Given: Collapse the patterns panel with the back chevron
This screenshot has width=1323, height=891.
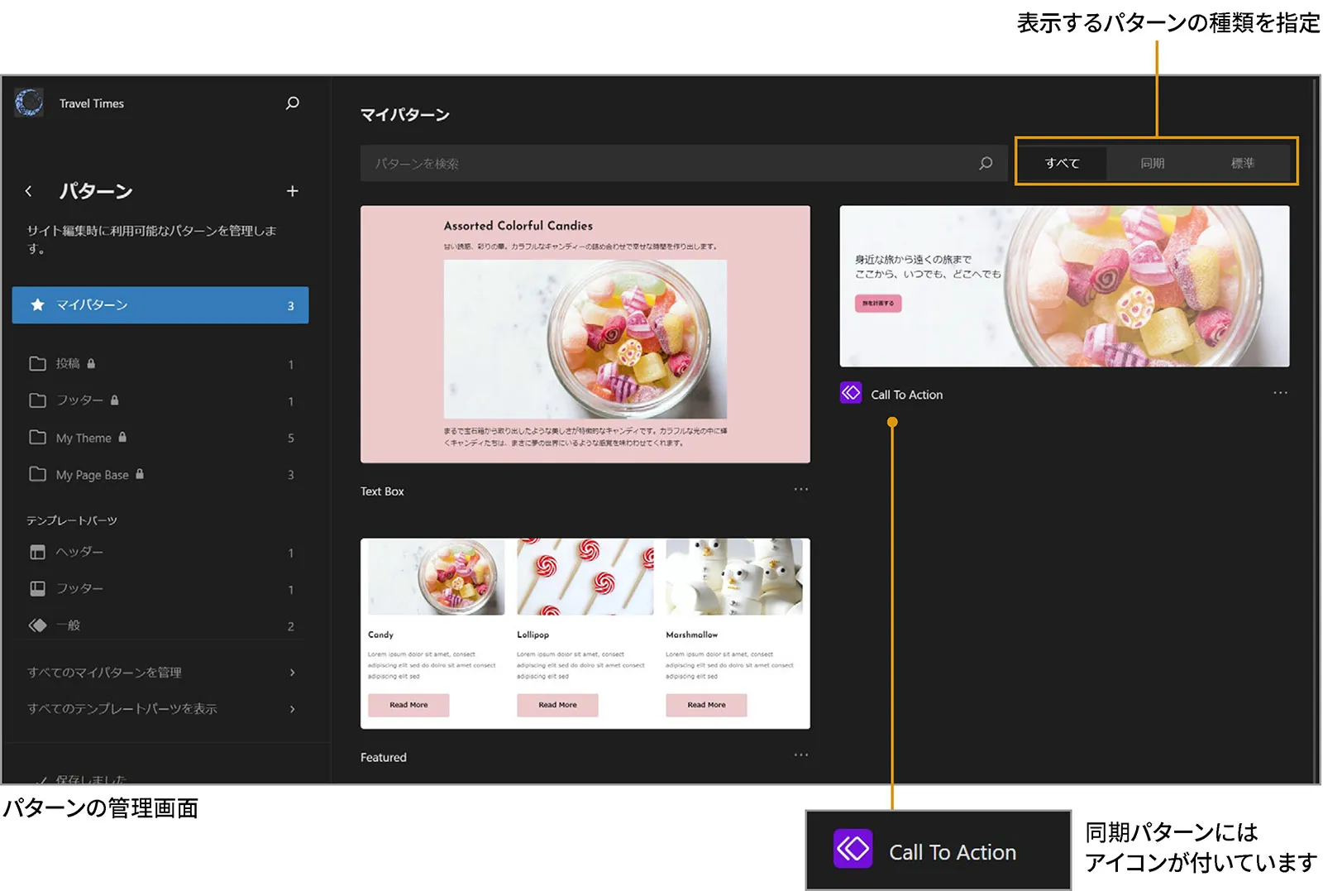Looking at the screenshot, I should pos(29,191).
